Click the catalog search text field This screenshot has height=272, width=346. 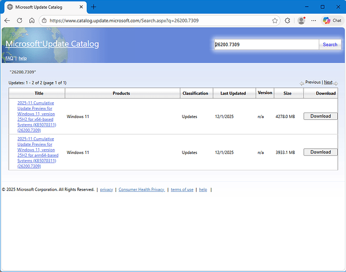[x=265, y=45]
